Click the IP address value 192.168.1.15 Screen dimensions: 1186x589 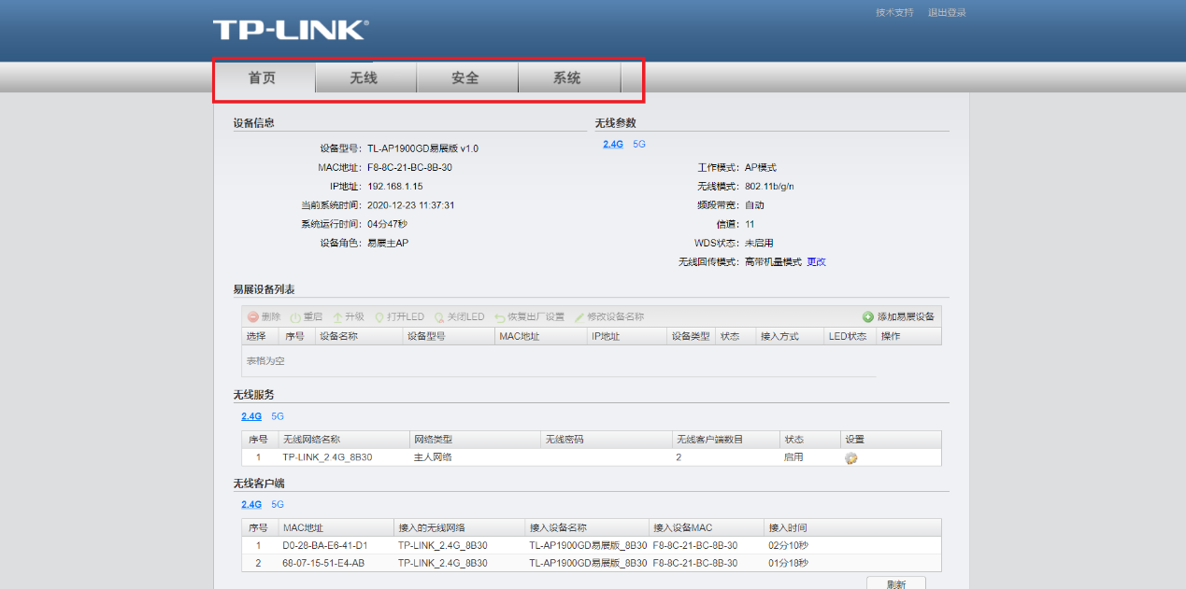point(395,187)
